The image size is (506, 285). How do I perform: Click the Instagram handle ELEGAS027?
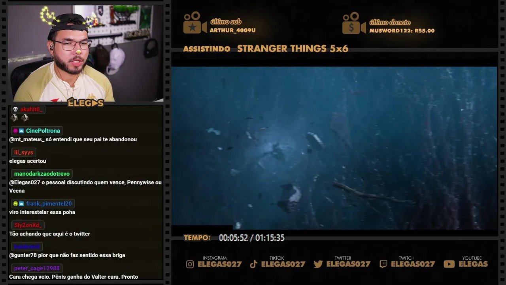coord(219,264)
